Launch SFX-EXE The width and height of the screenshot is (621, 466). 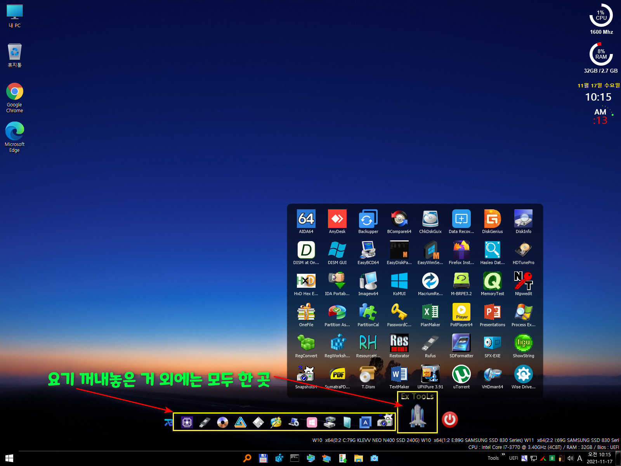tap(492, 343)
